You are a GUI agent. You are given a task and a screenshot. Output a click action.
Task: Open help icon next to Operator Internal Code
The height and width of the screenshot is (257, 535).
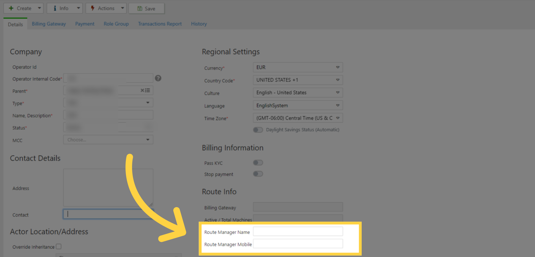[158, 78]
